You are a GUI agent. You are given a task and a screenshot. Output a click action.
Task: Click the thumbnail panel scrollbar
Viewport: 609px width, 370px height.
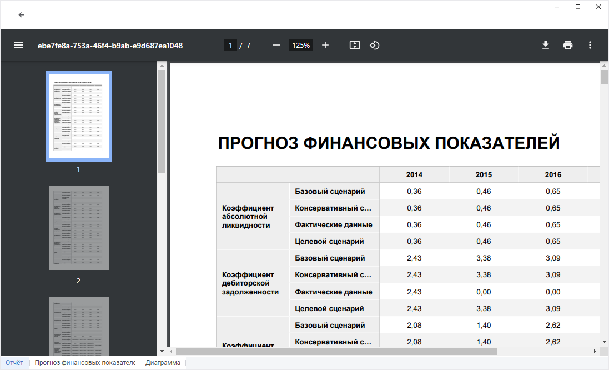tap(162, 122)
